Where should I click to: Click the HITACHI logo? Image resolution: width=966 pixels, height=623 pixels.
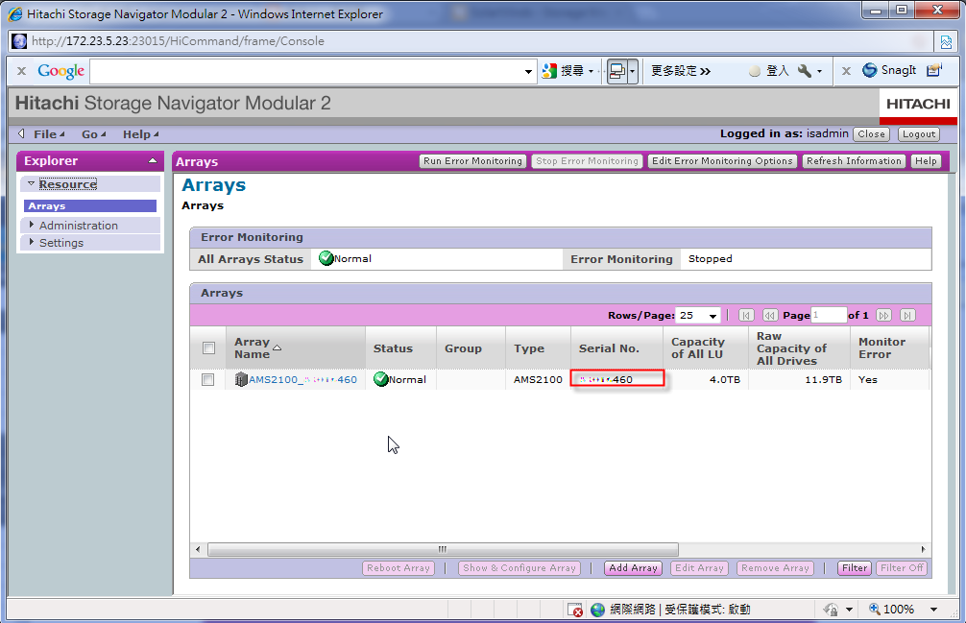(x=918, y=104)
